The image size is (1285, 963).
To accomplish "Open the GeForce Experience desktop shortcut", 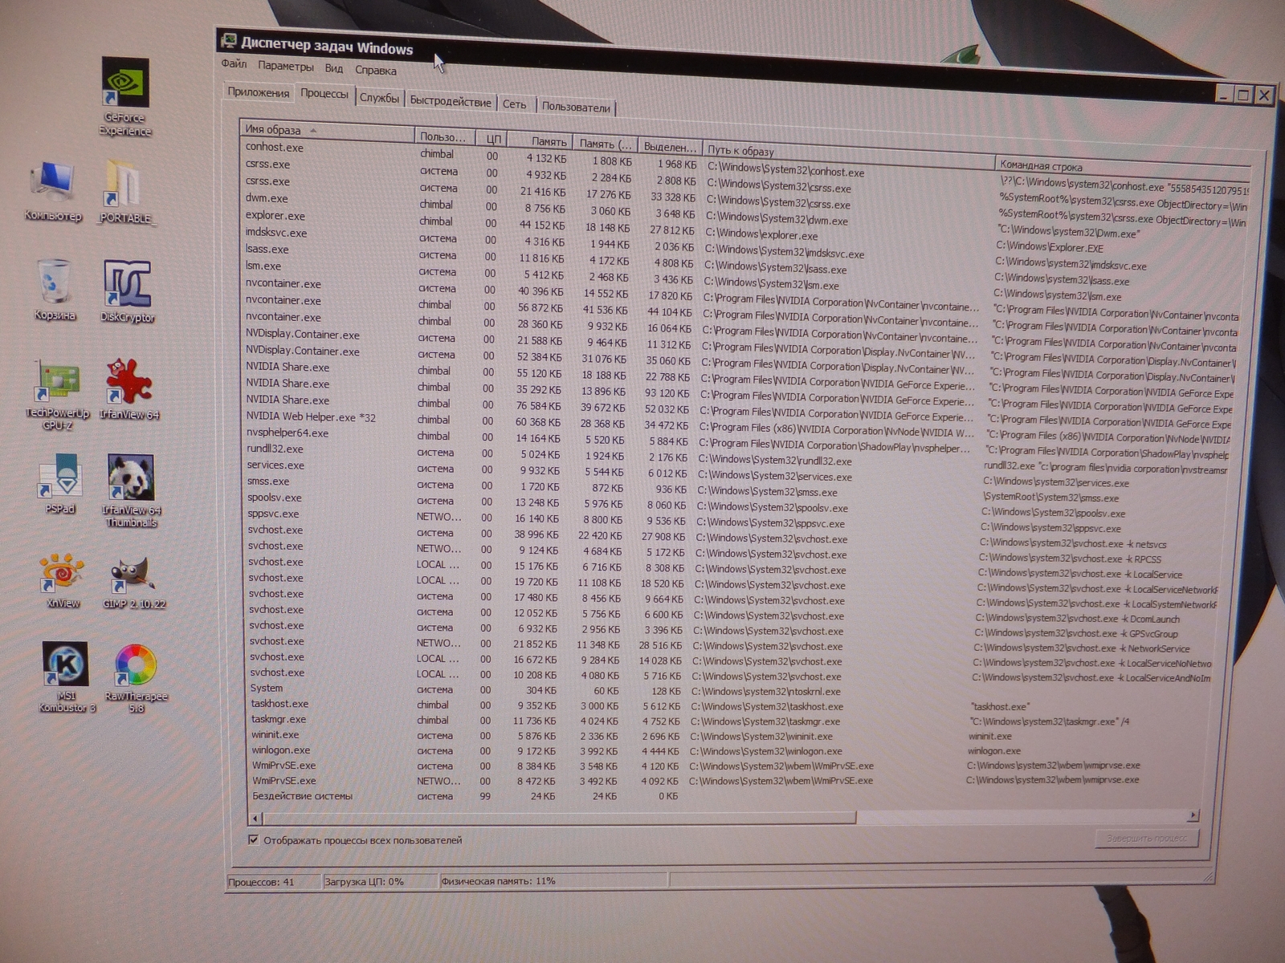I will (x=125, y=96).
